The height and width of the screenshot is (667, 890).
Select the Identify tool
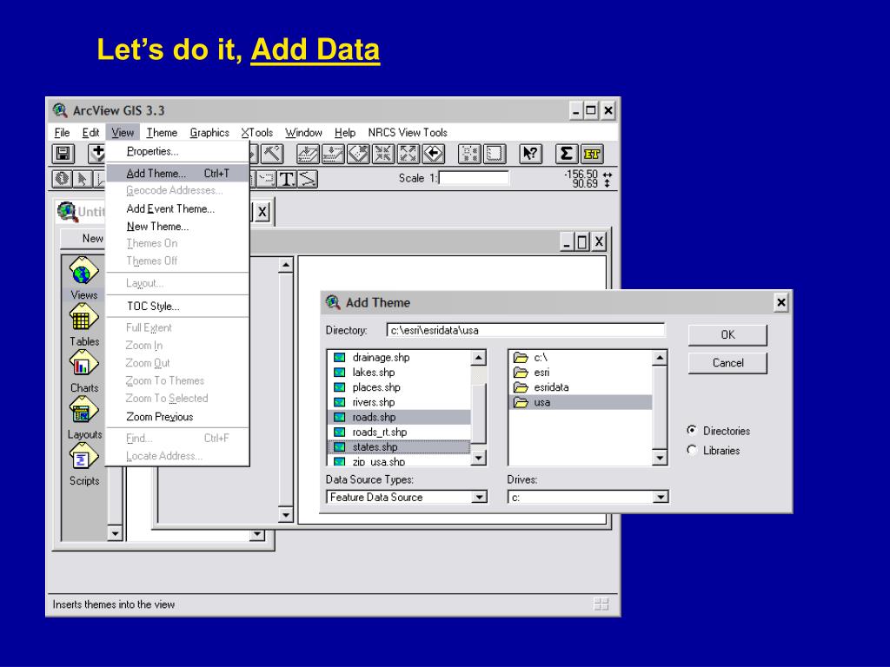62,179
